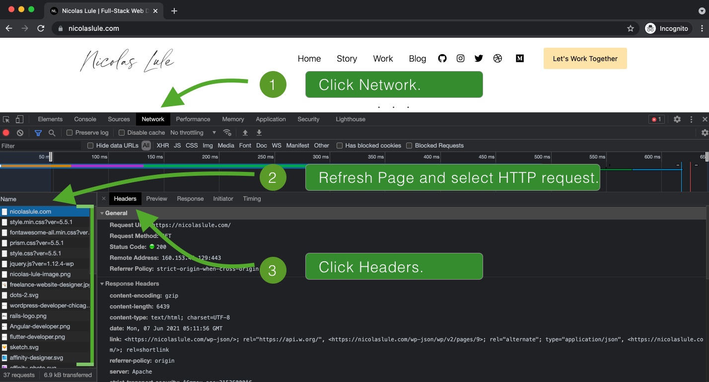Activate the inspect element picker icon
This screenshot has height=382, width=709.
pos(6,119)
